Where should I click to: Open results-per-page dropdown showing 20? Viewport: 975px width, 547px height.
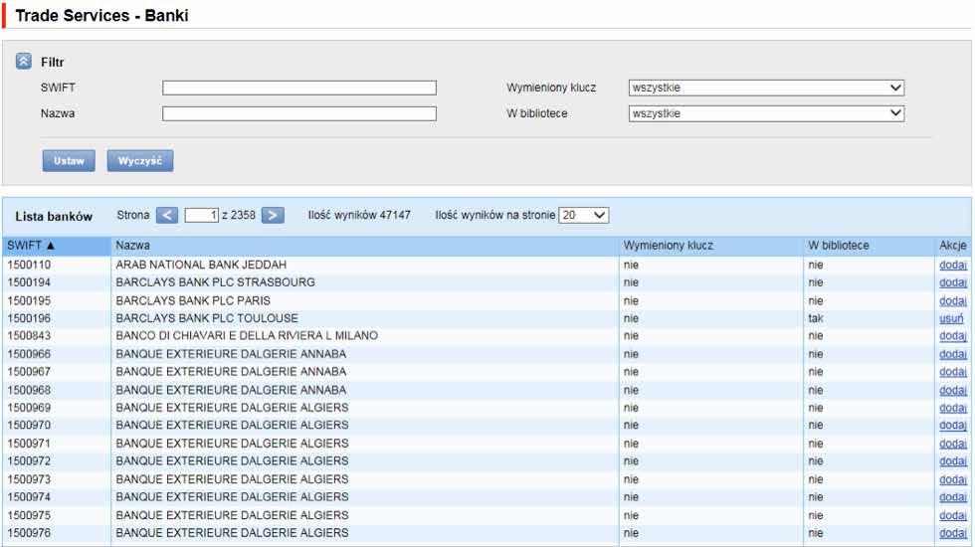583,215
